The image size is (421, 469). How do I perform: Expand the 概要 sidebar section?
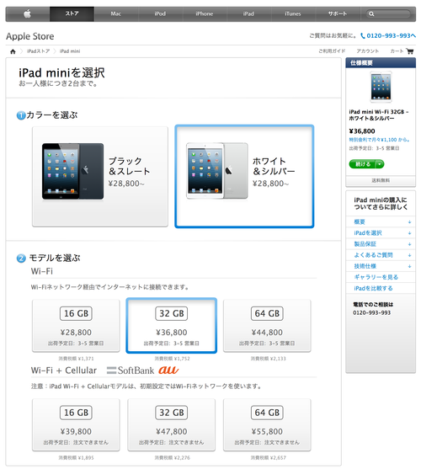(381, 221)
